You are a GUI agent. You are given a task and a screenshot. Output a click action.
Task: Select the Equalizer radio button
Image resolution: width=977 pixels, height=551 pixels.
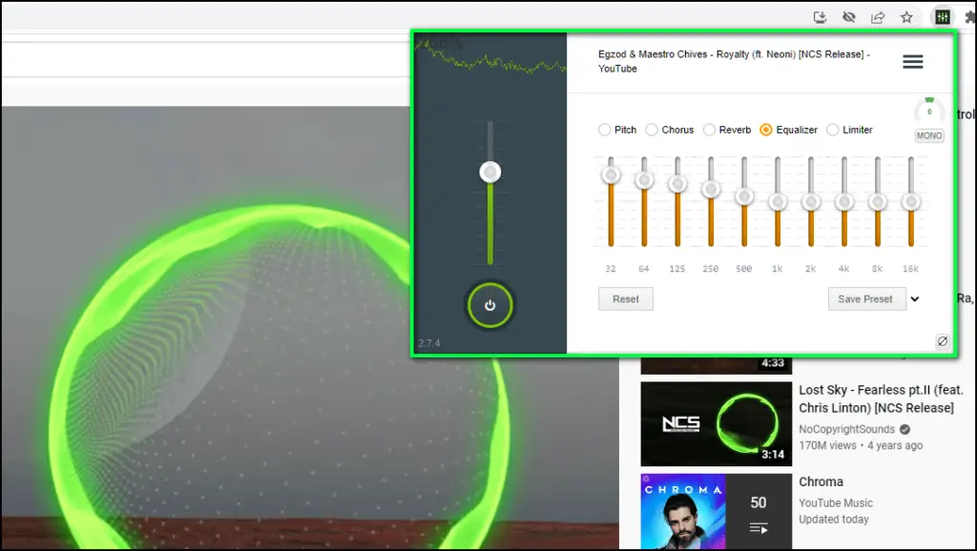766,130
